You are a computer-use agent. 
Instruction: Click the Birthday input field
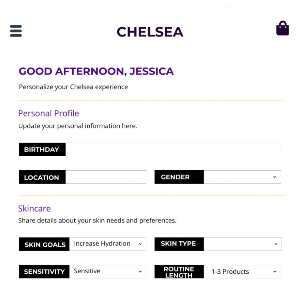[x=173, y=149]
